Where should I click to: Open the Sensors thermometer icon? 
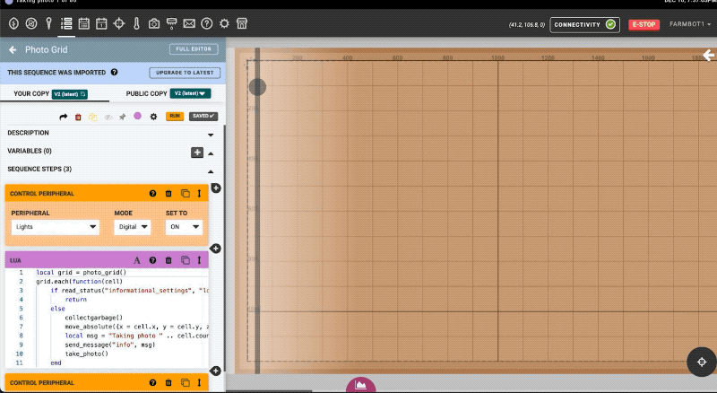[136, 23]
